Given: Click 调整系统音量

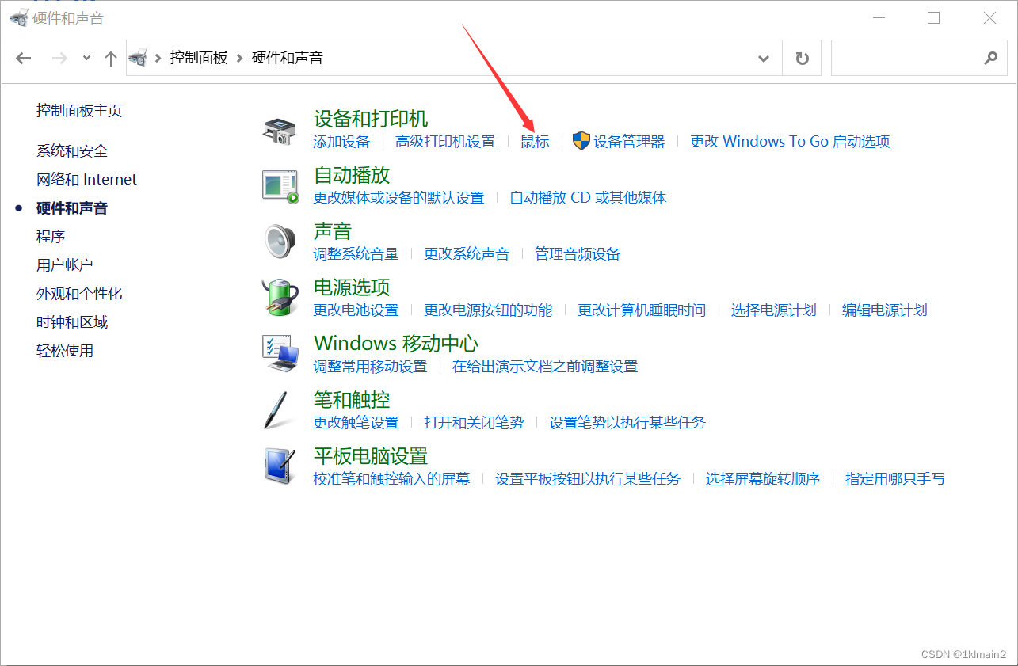Looking at the screenshot, I should click(356, 254).
